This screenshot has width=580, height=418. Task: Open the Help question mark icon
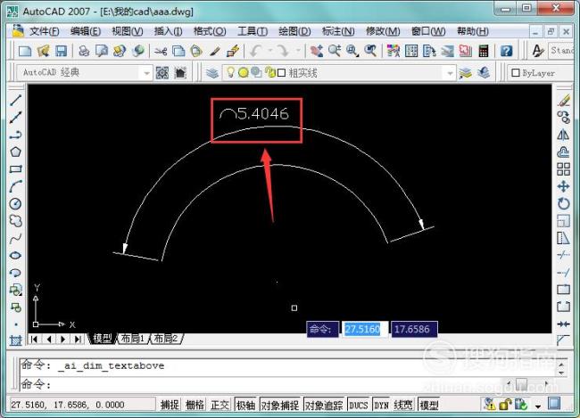point(507,51)
